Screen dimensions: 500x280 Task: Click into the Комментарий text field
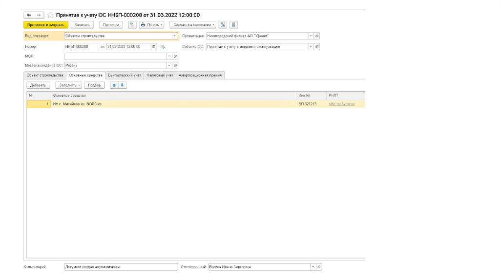pyautogui.click(x=121, y=267)
